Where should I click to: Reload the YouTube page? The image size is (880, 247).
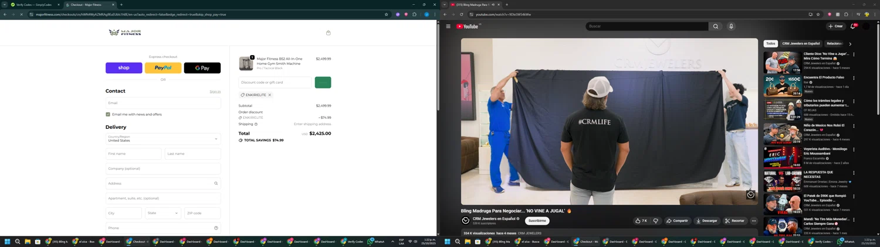[462, 14]
